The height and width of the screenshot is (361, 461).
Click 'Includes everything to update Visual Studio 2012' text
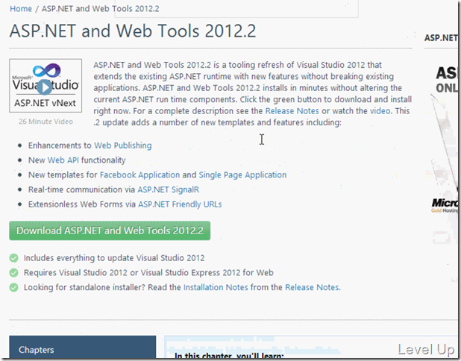coord(114,258)
